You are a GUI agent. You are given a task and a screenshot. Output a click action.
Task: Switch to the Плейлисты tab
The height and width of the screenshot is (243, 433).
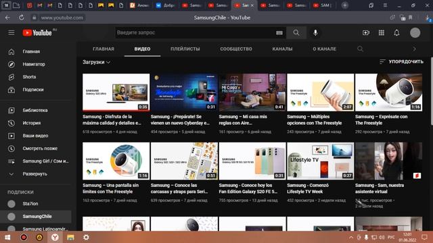coord(185,49)
